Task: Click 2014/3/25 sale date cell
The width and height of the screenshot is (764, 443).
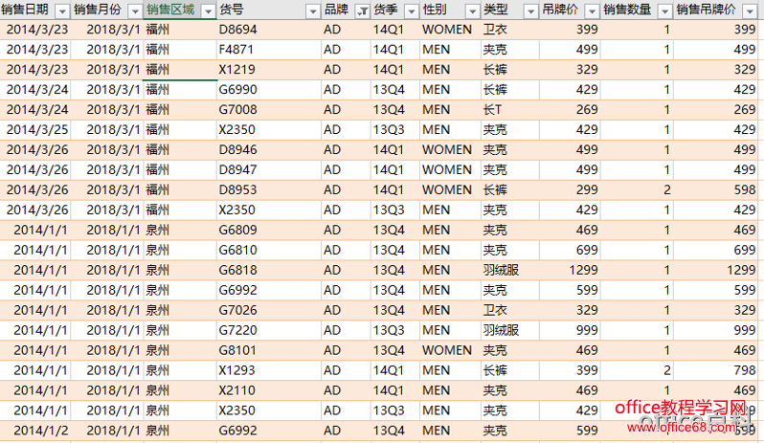Action: [37, 130]
